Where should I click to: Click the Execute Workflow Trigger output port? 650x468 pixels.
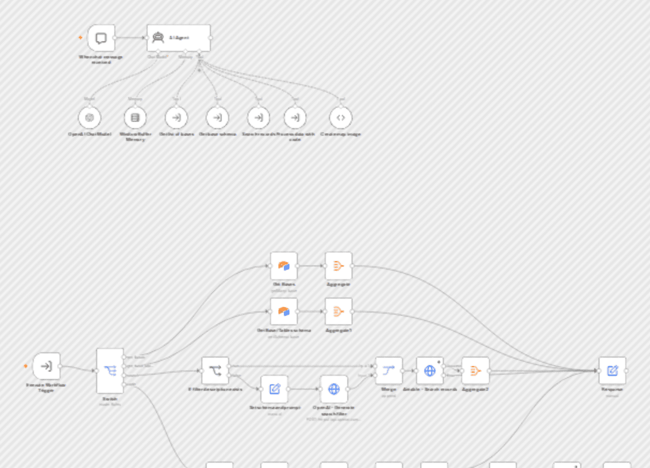60,366
